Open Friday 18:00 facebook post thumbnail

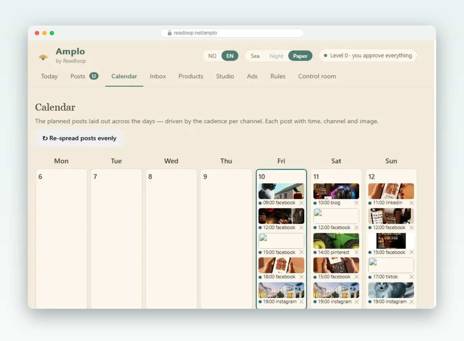tap(281, 265)
